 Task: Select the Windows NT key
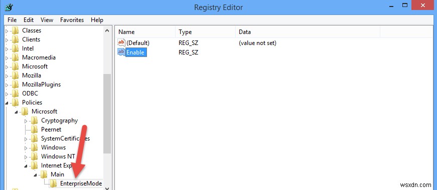58,156
